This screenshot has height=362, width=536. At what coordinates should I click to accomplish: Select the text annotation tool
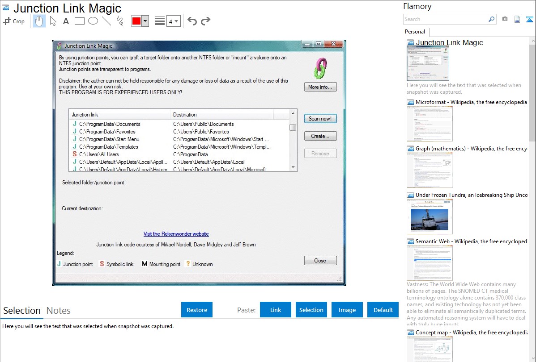click(66, 21)
